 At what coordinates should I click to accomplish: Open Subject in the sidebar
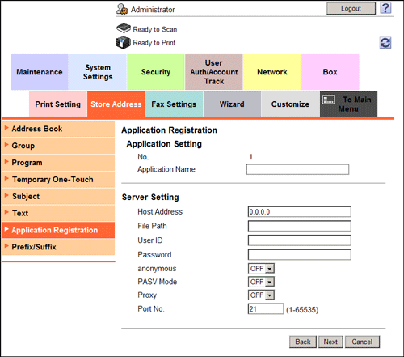[58, 196]
